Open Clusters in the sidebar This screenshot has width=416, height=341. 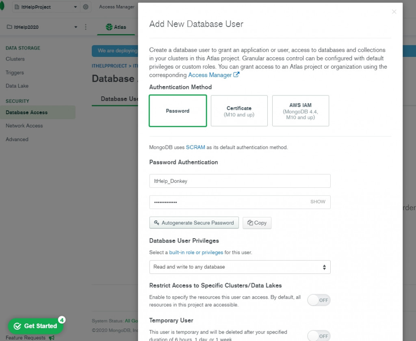click(15, 59)
